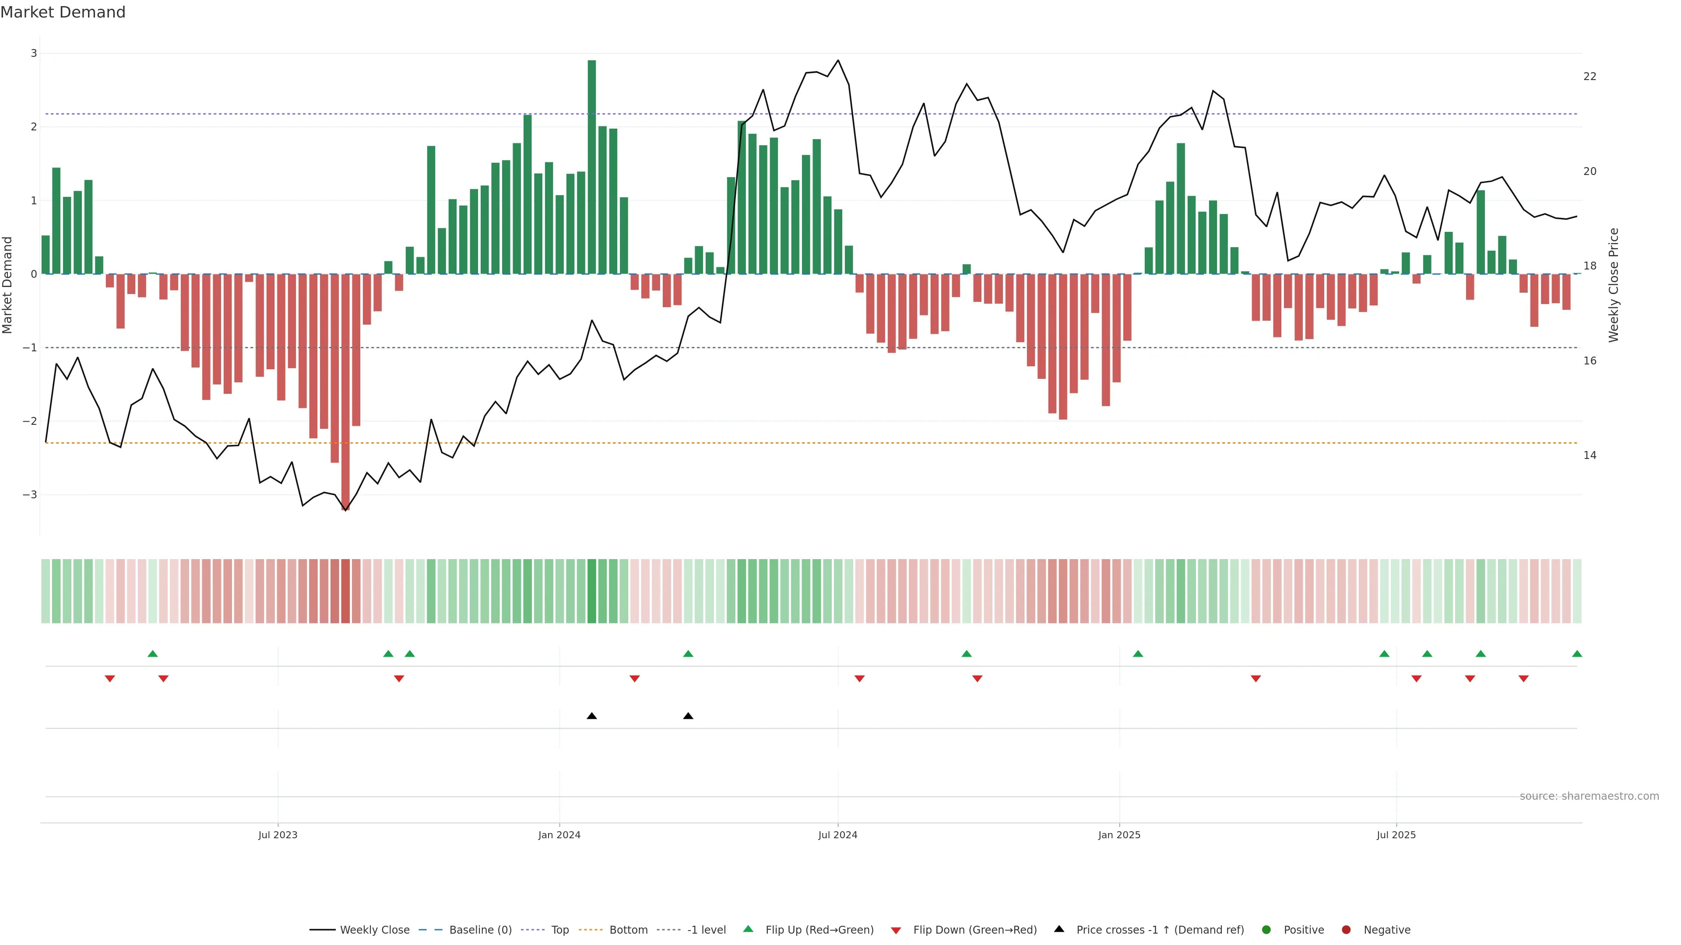Click the first black price-cross triangle marker

pos(591,716)
